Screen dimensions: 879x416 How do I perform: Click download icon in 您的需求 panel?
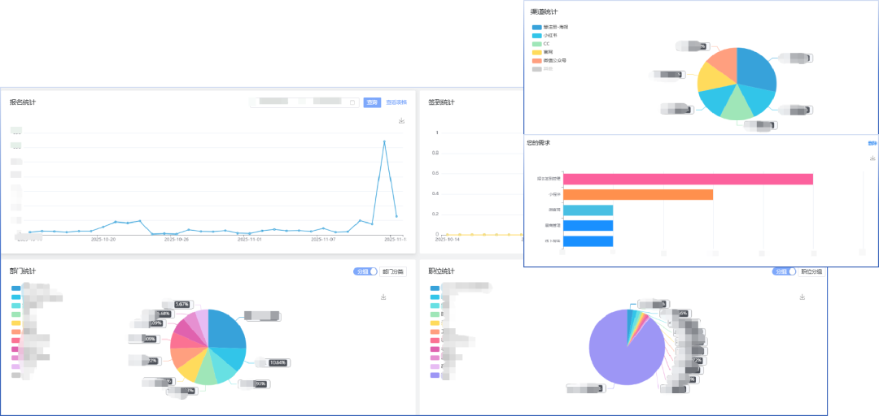click(872, 158)
